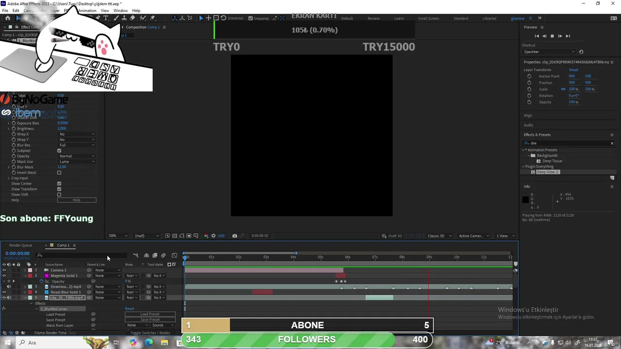Stop playback in Preview panel
621x349 pixels.
(x=552, y=36)
